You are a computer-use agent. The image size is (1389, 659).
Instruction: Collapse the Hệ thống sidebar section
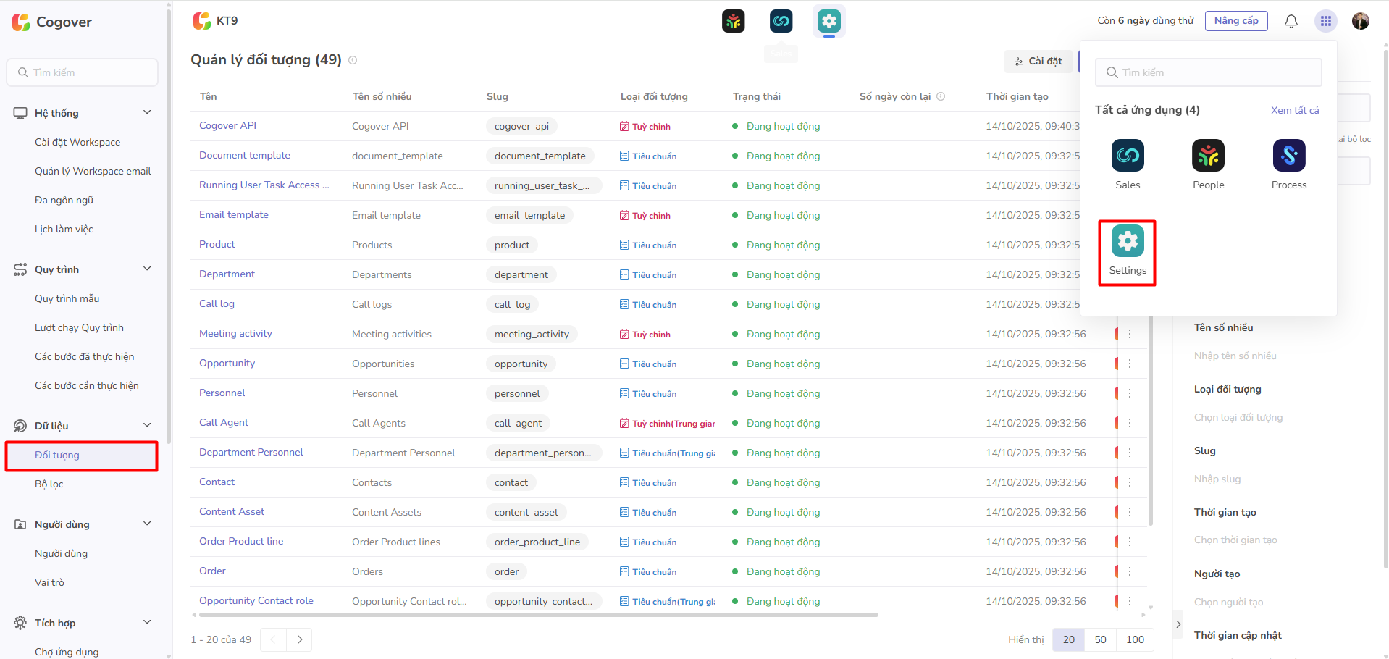click(x=147, y=112)
